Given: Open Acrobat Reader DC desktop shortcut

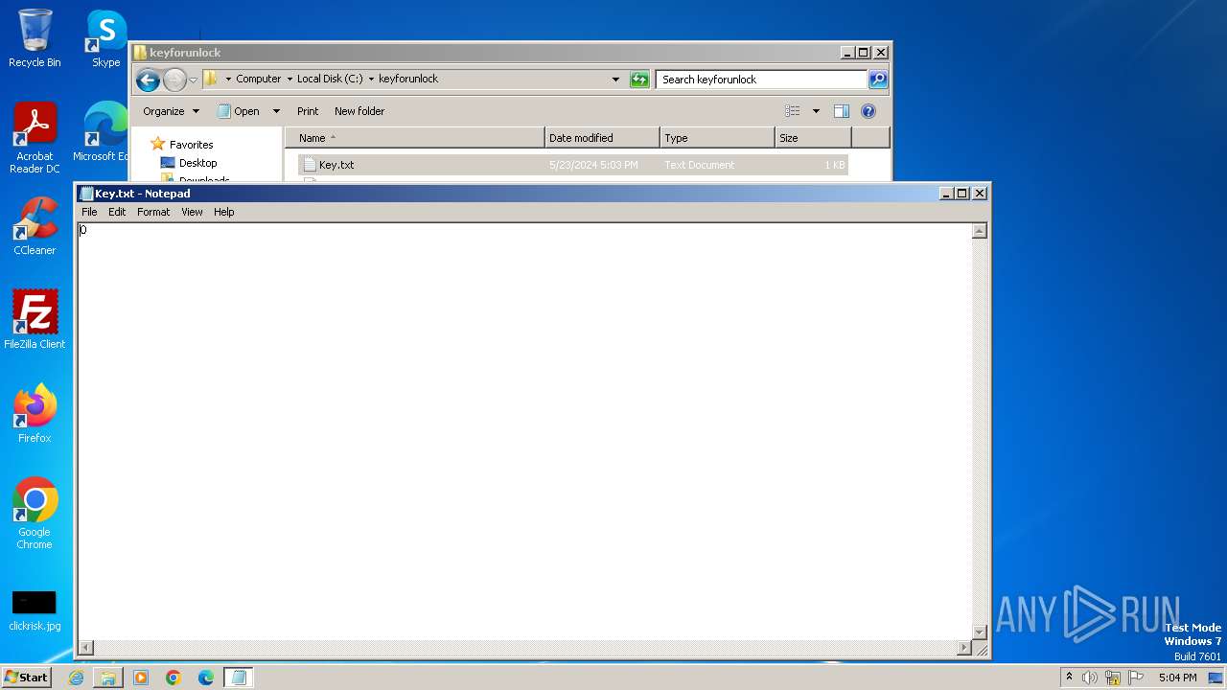Looking at the screenshot, I should pos(35,138).
